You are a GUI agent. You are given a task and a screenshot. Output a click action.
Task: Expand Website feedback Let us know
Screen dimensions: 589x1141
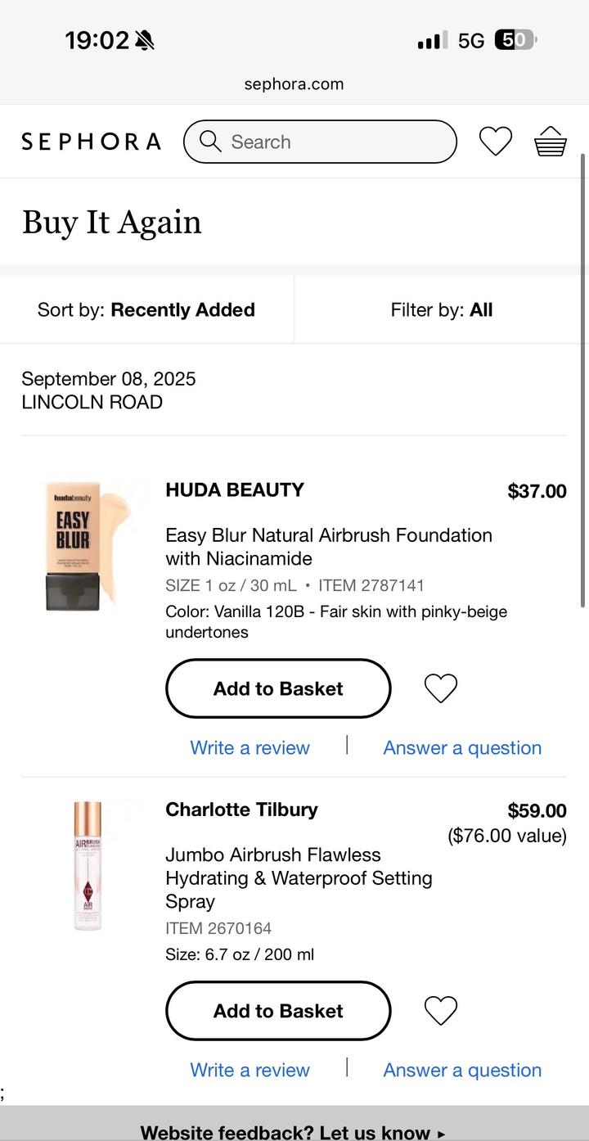click(293, 1132)
